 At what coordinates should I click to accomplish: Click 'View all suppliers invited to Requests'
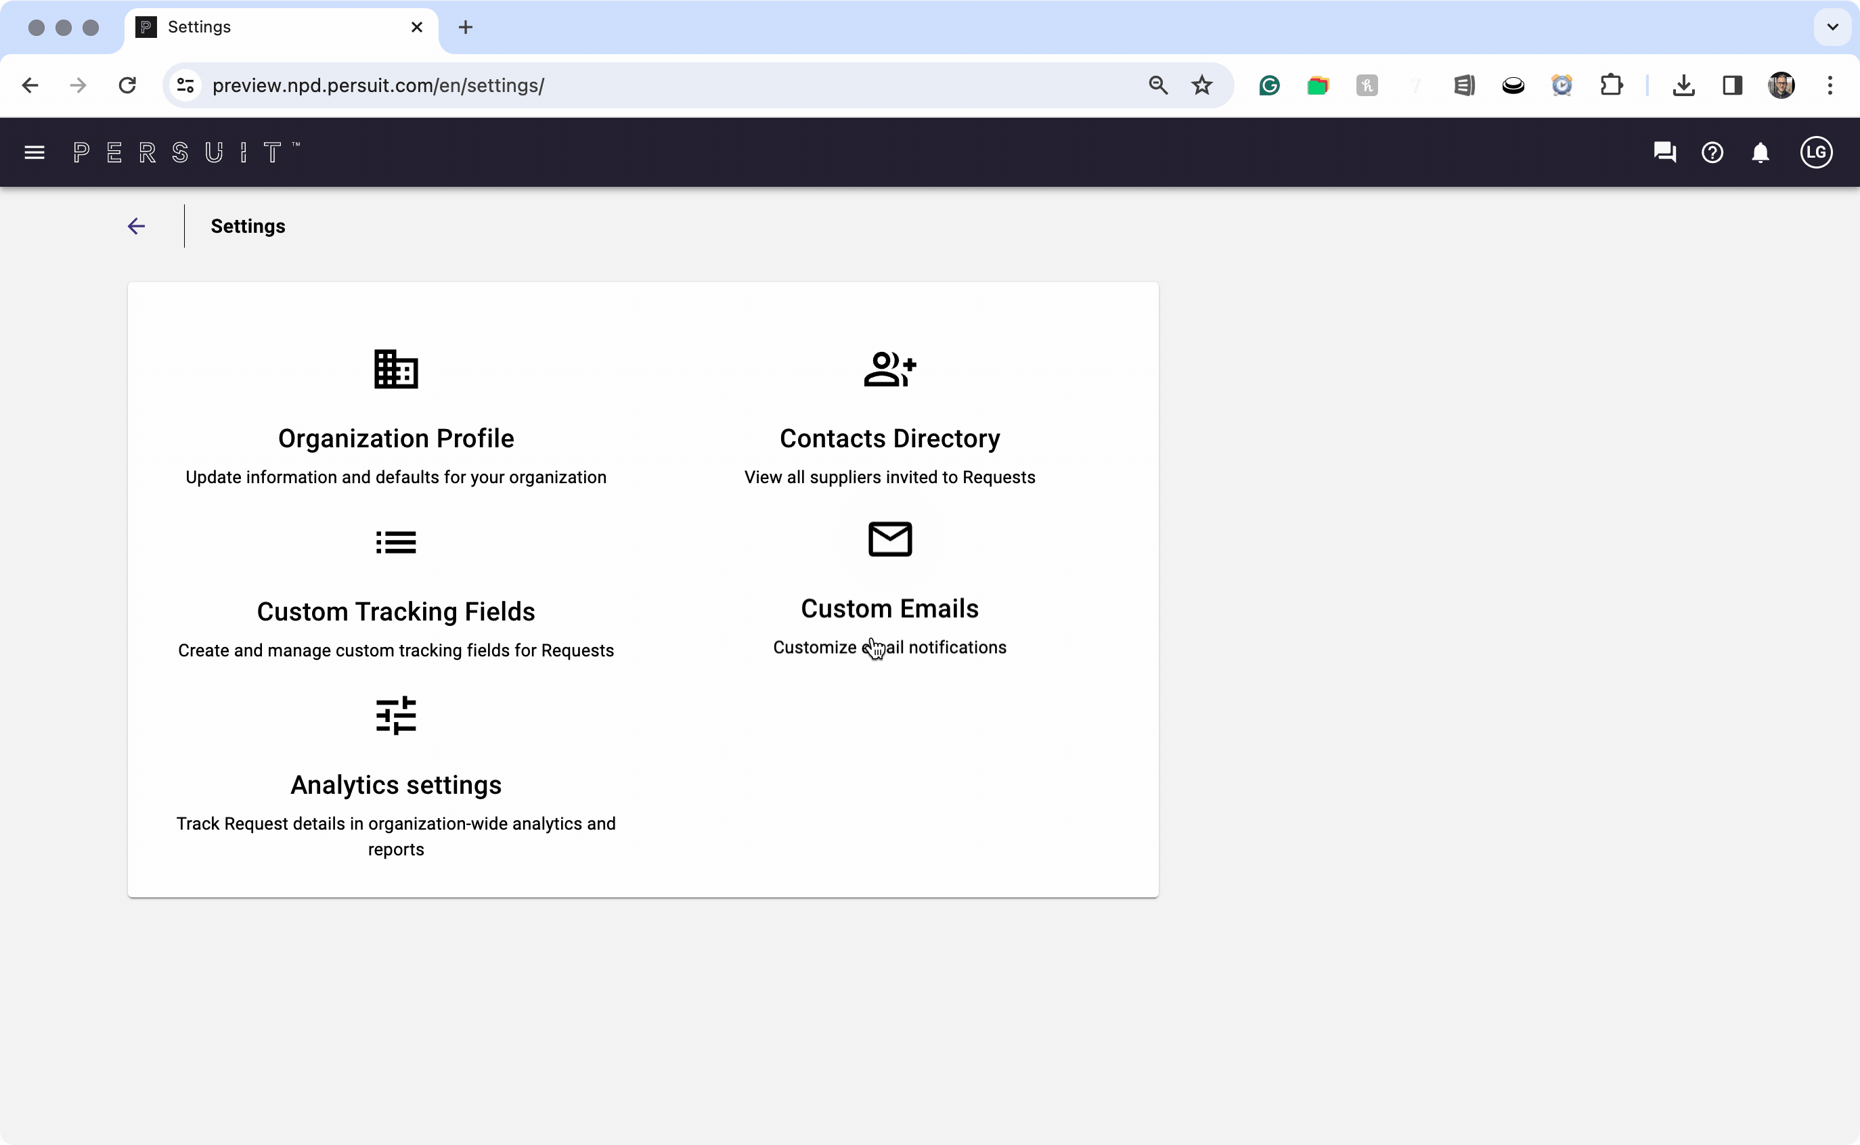coord(890,477)
